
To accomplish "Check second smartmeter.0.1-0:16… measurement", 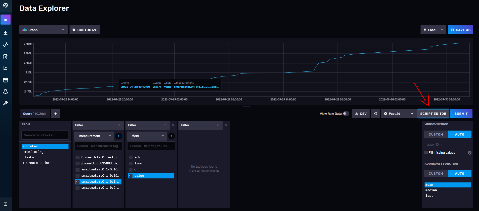I will pos(78,176).
